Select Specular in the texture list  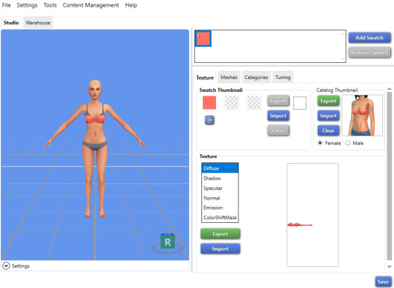coord(213,188)
